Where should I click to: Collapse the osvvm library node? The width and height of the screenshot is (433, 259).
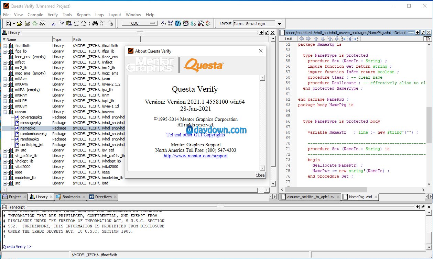[5, 112]
